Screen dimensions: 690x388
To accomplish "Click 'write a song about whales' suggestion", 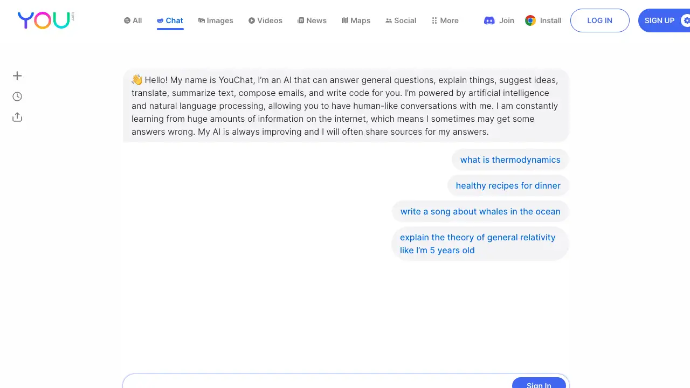I will tap(480, 211).
